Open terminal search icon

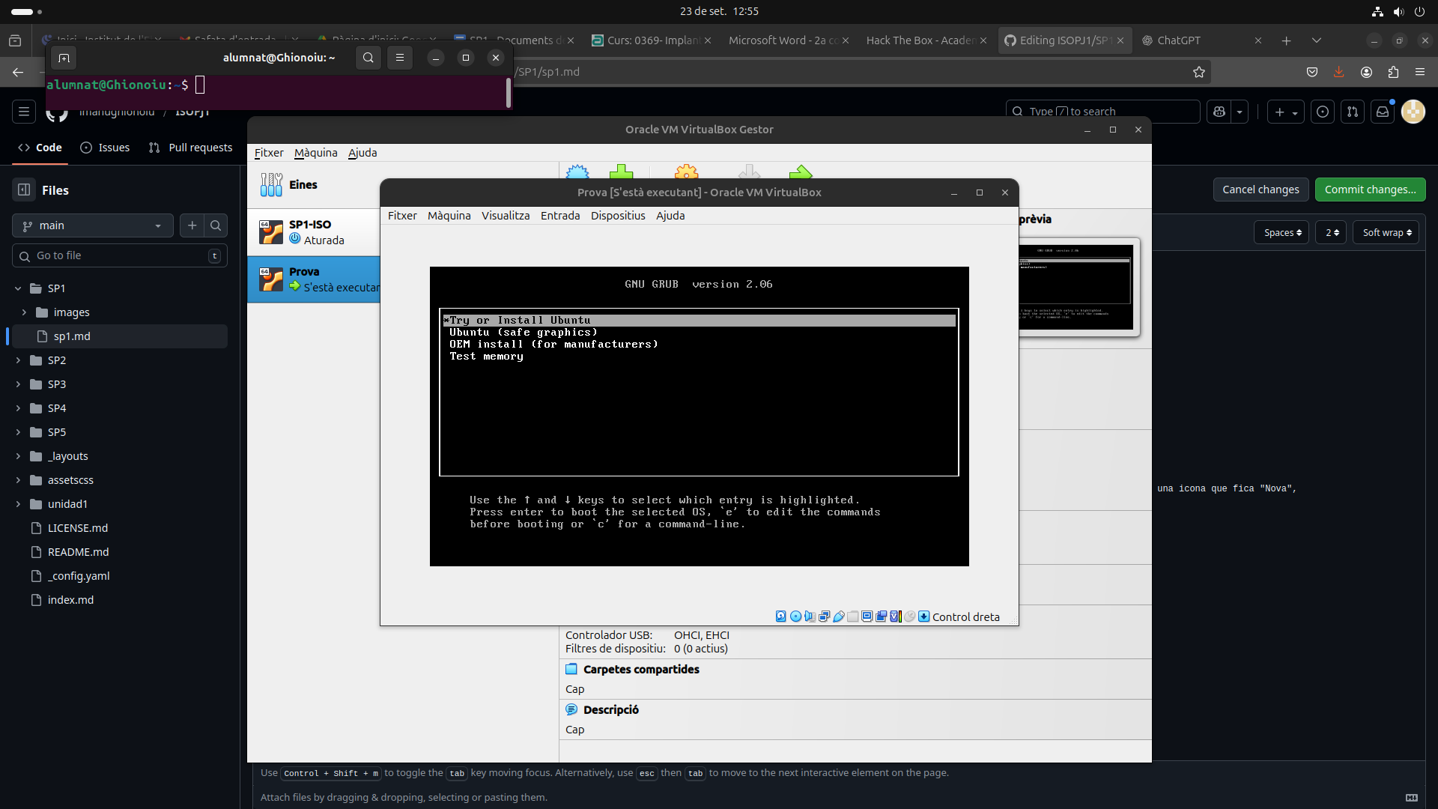[x=368, y=58]
